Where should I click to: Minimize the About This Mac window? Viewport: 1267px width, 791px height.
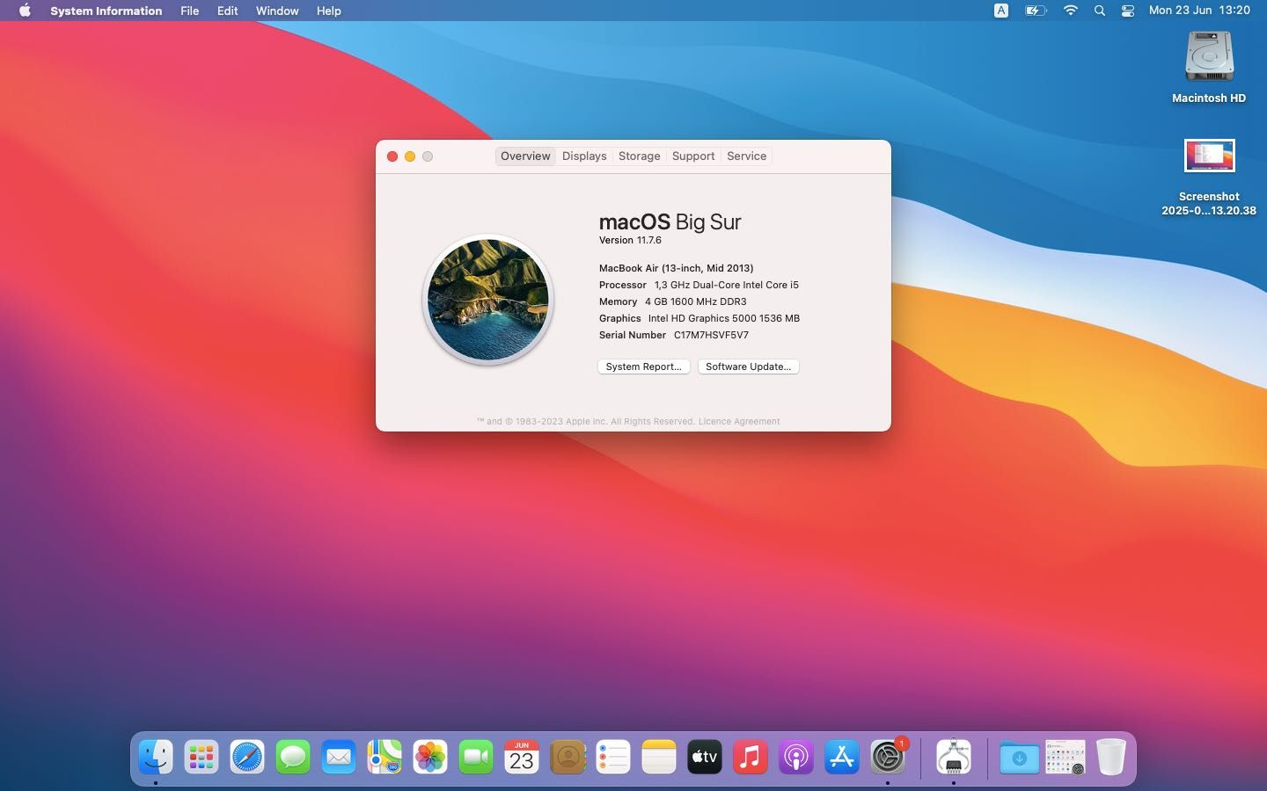(410, 156)
